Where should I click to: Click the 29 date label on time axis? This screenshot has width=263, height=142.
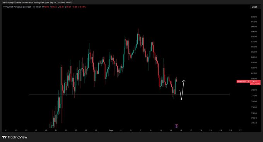[x=96, y=130]
